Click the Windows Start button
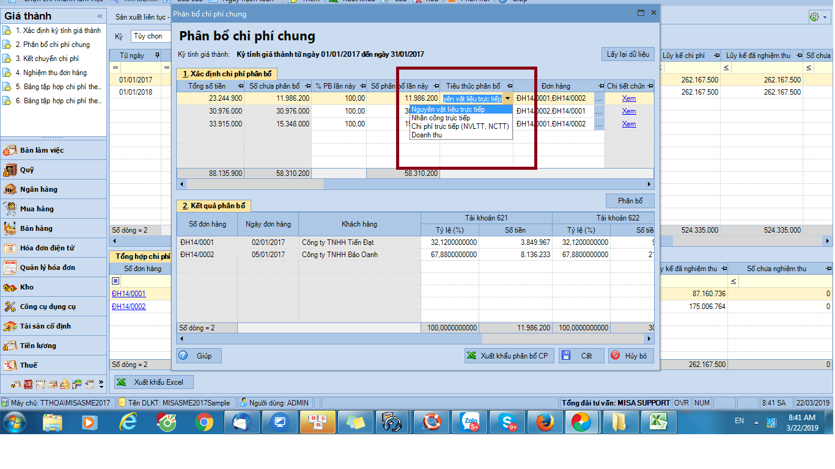This screenshot has height=469, width=835. [15, 421]
